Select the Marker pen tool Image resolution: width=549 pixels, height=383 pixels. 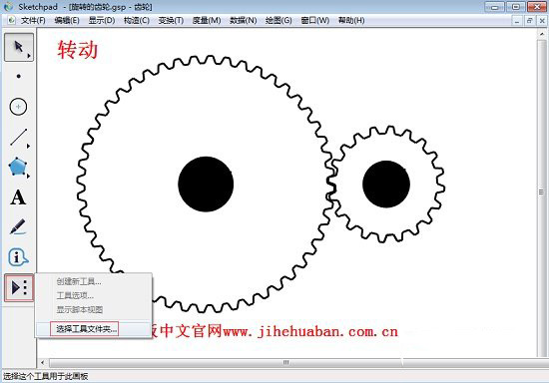coord(18,227)
